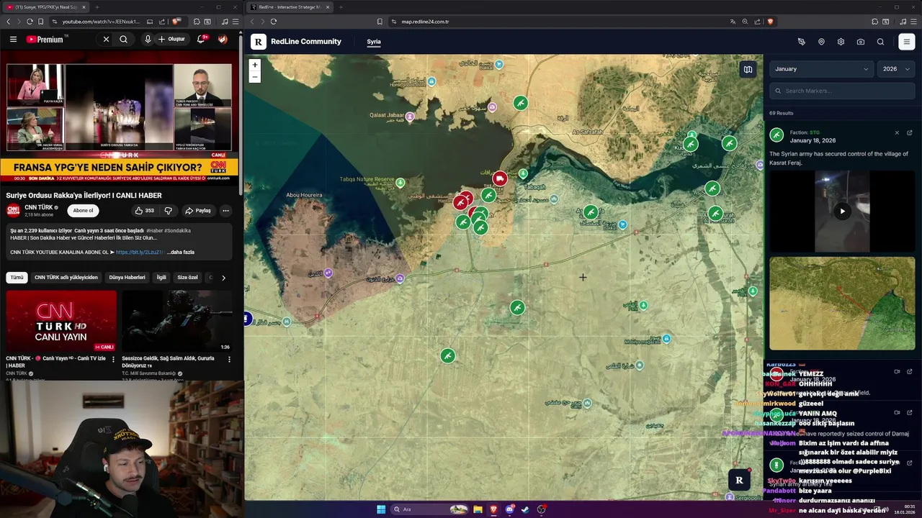Image resolution: width=922 pixels, height=518 pixels.
Task: Select CNN TÜRK adlı yükleyiciden chip
Action: click(x=66, y=277)
